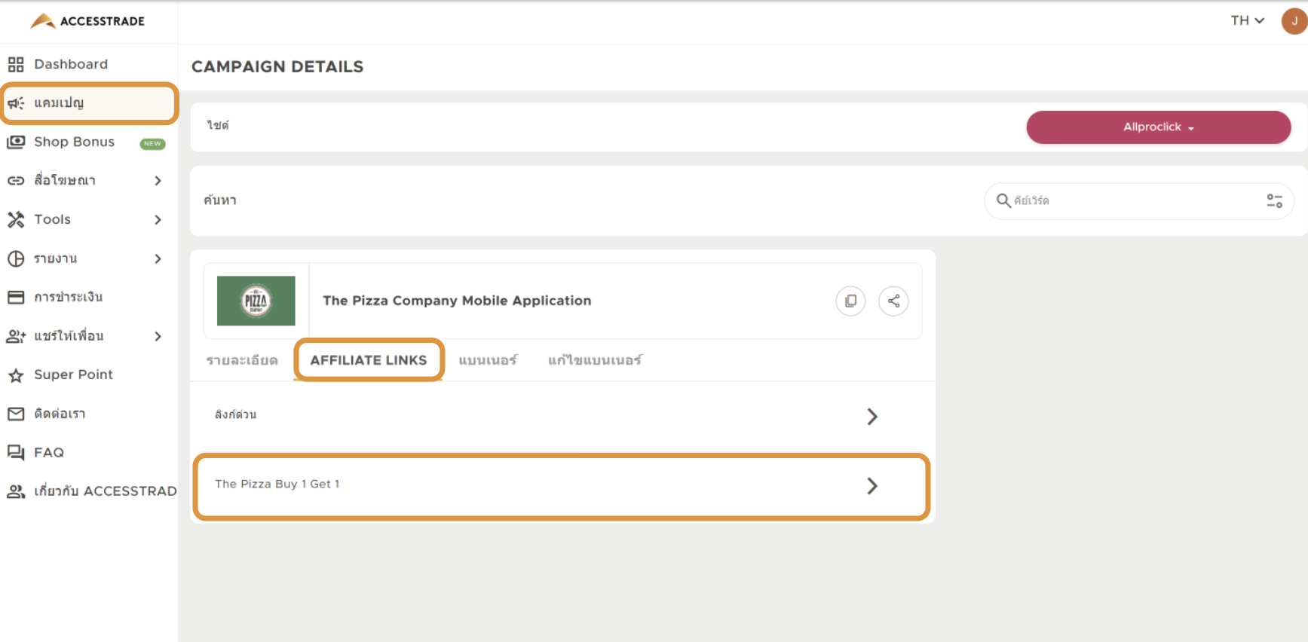
Task: Open Super Point page
Action: click(73, 374)
